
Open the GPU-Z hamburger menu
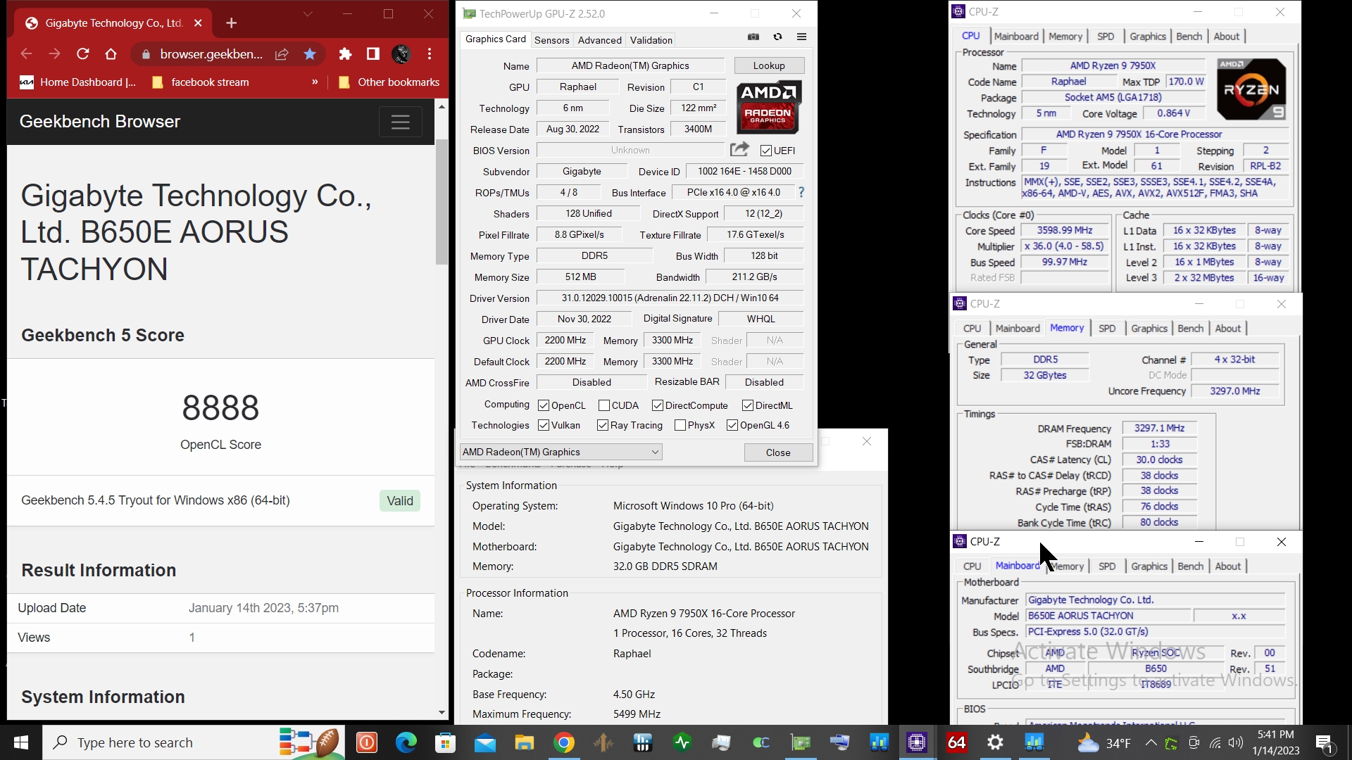(x=801, y=37)
